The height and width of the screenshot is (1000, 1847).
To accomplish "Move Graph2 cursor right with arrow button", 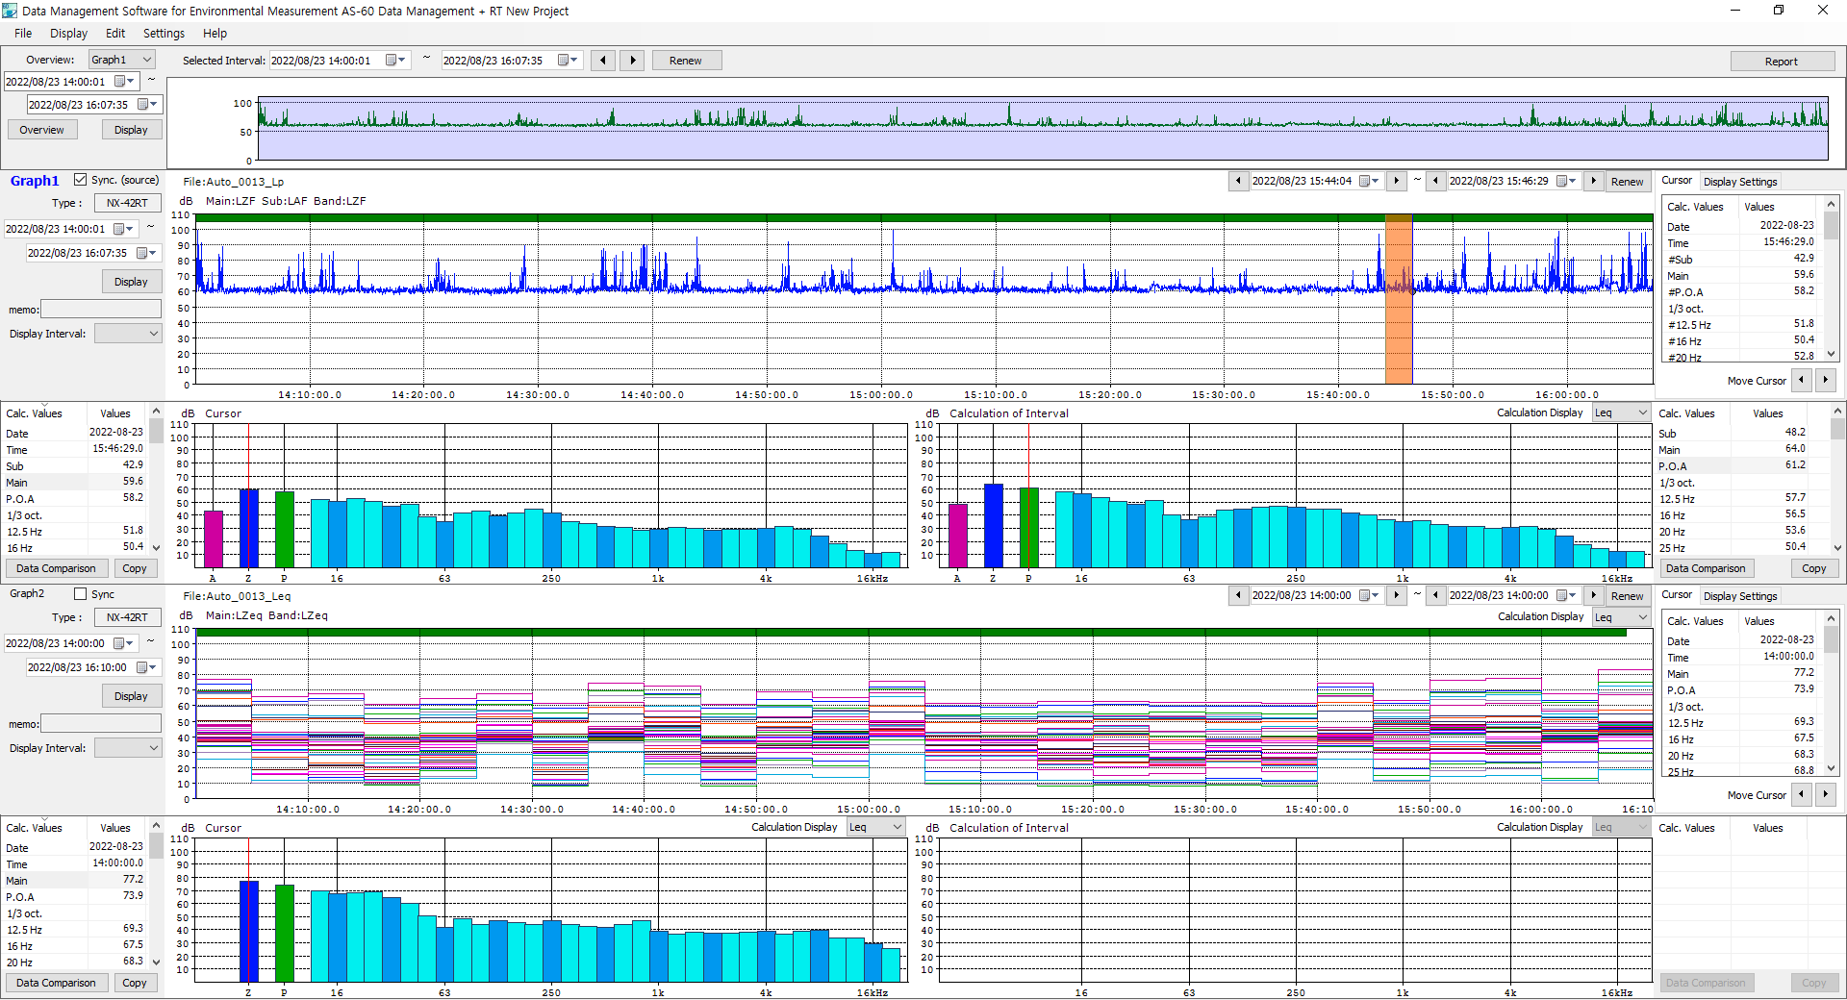I will [x=1825, y=795].
